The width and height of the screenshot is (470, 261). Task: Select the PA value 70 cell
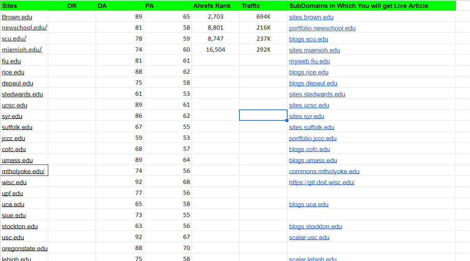168,248
